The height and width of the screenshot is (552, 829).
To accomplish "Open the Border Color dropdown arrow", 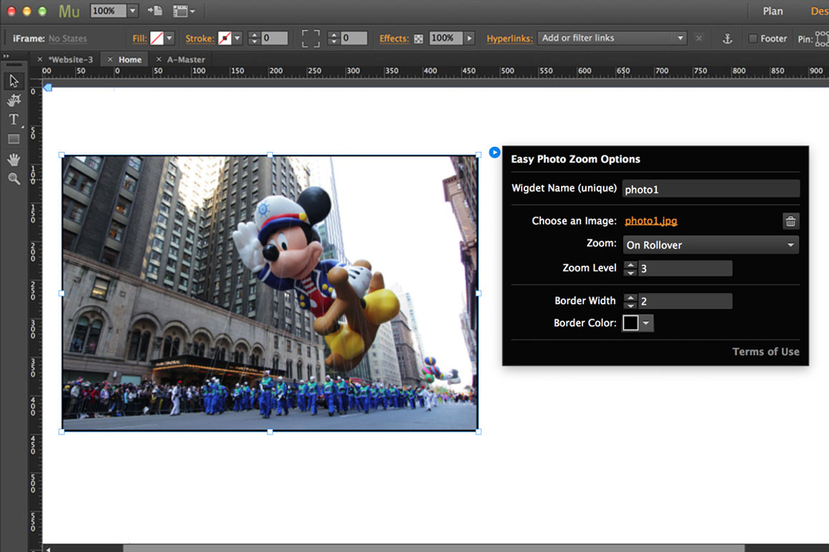I will [x=646, y=323].
